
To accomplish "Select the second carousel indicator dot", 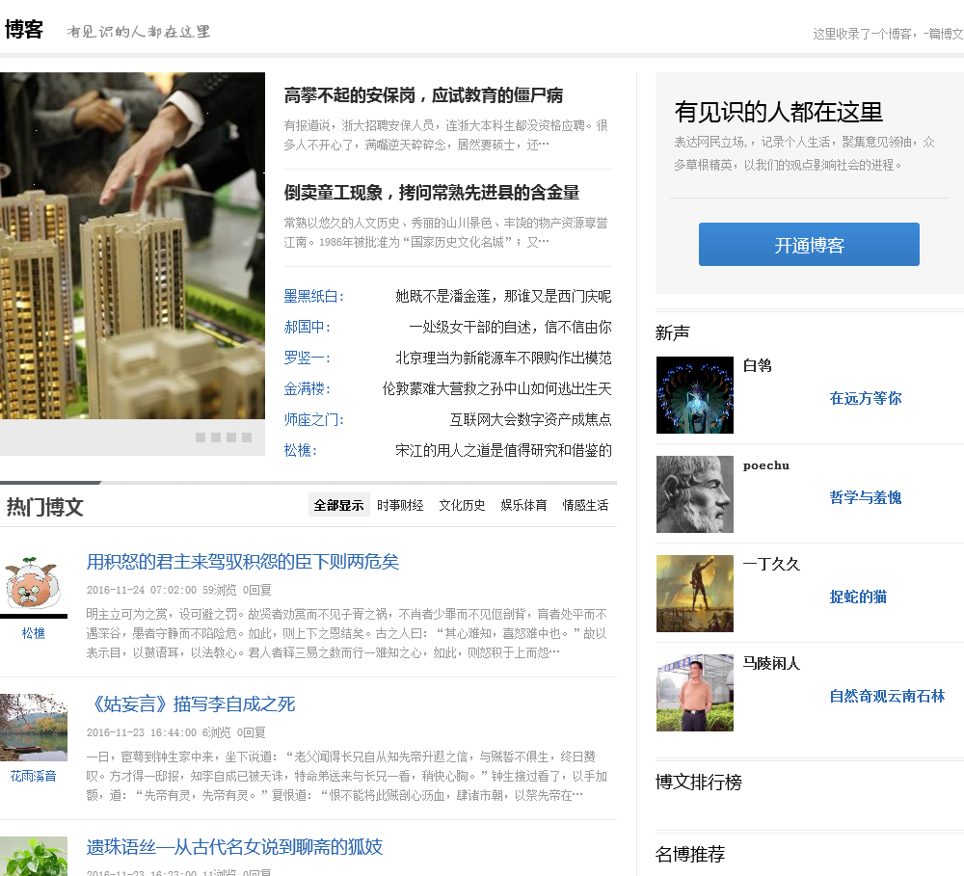I will click(216, 438).
